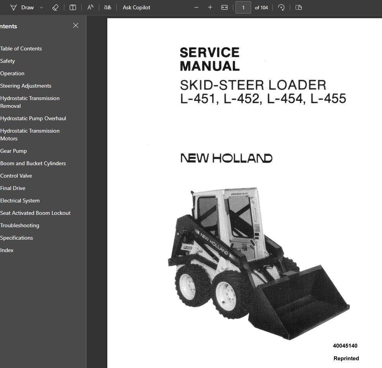Focus the page number input field

(243, 7)
